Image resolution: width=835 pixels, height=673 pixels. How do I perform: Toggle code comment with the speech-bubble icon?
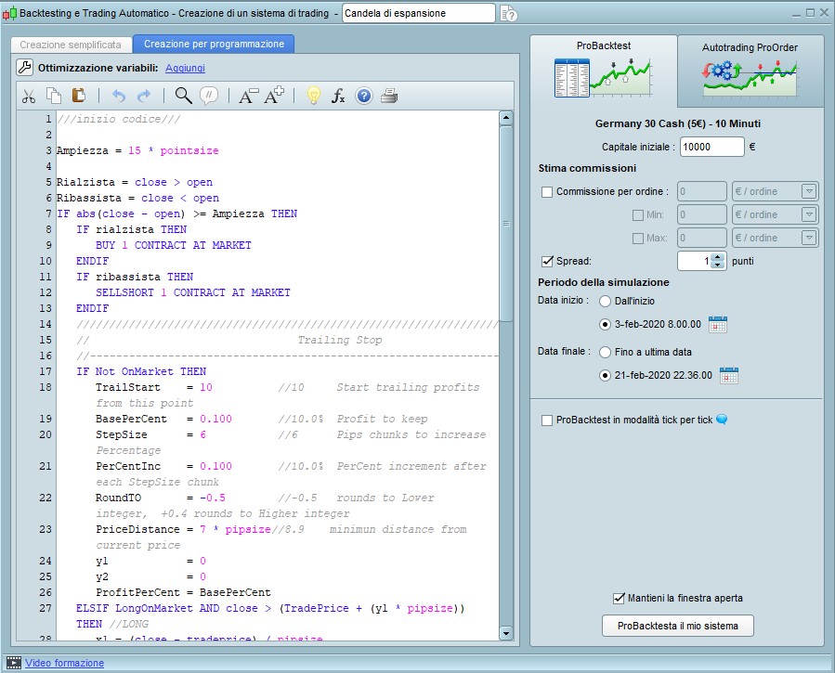click(x=209, y=96)
